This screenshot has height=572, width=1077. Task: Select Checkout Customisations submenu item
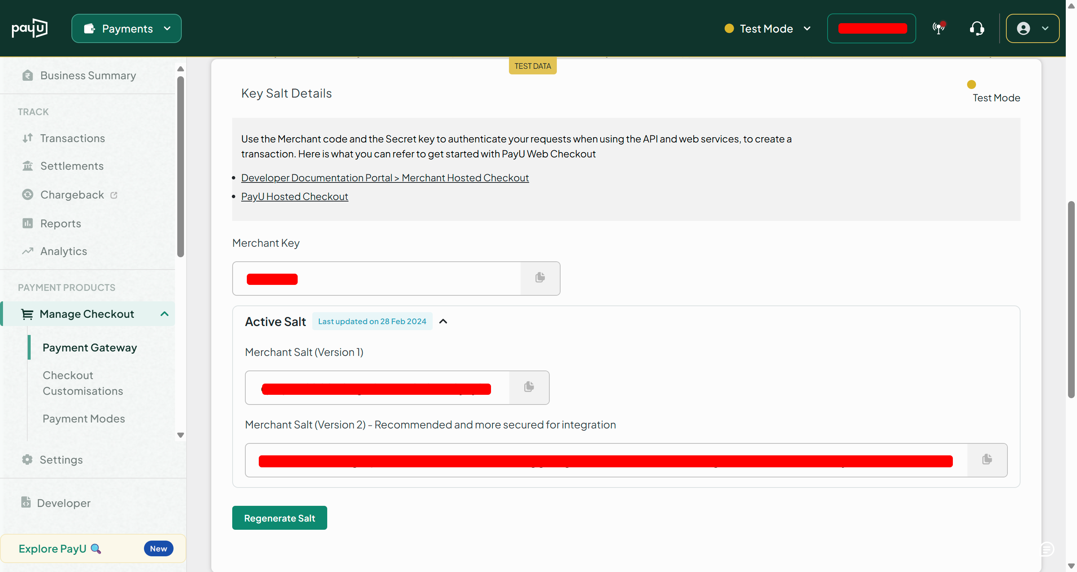pyautogui.click(x=83, y=383)
